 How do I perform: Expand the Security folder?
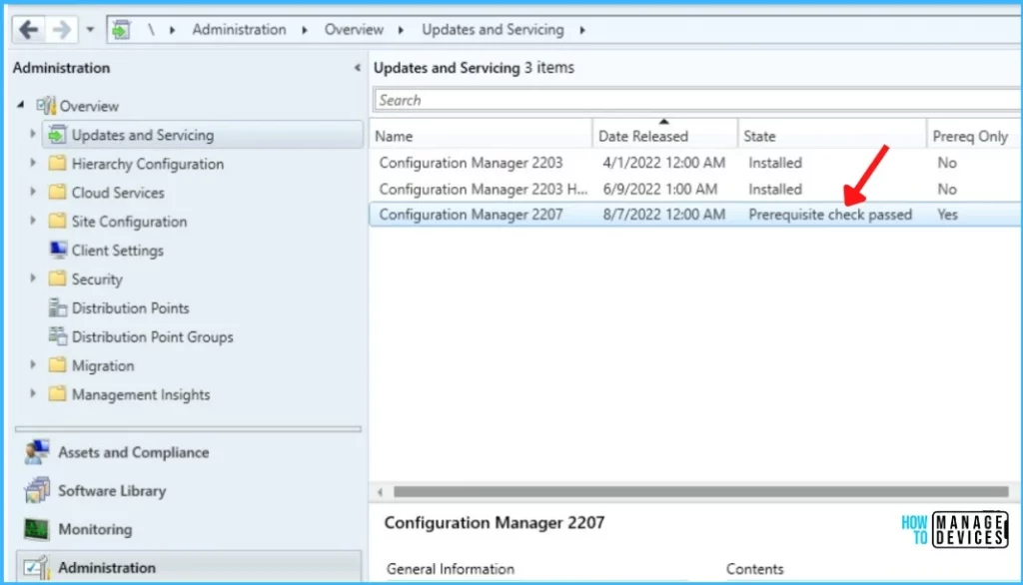(x=33, y=279)
